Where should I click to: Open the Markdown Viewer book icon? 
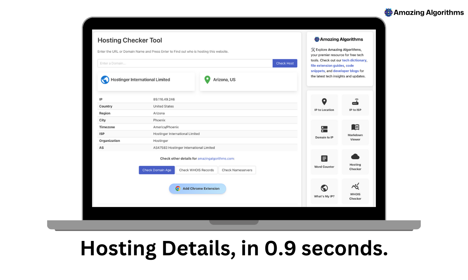(355, 127)
